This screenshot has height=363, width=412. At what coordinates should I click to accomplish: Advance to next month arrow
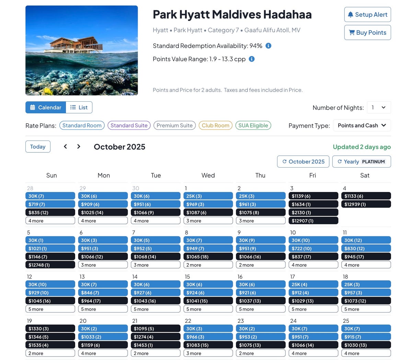pos(79,147)
